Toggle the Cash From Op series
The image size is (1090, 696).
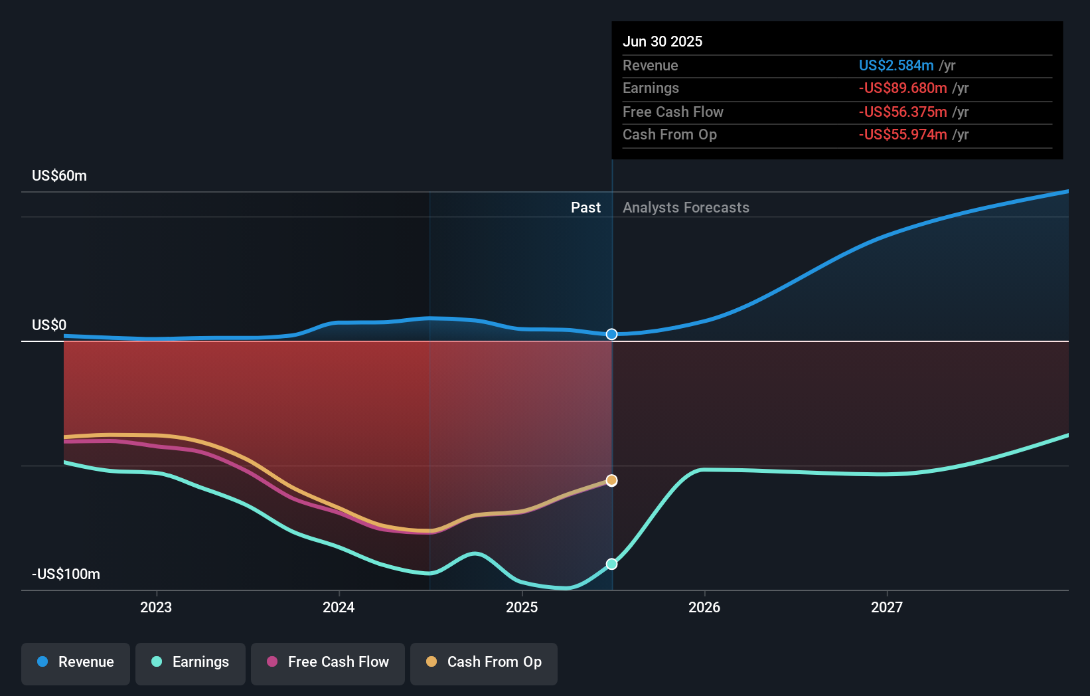point(484,663)
